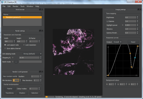
Task: Click the Shaders randomisation button
Action: [x=22, y=93]
